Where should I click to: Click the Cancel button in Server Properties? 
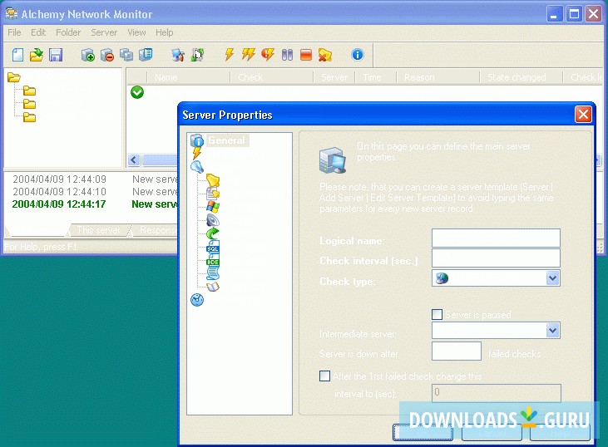[x=492, y=433]
